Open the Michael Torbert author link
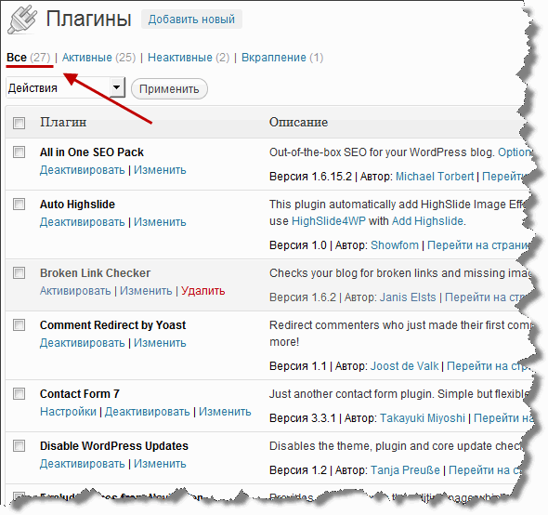 435,177
